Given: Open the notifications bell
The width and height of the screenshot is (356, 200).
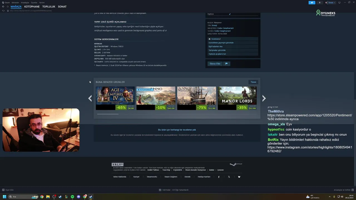Looking at the screenshot, I should [319, 2].
